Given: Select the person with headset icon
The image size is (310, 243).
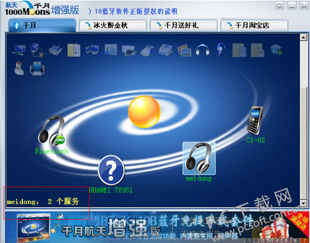Looking at the screenshot, I should pos(19,68).
